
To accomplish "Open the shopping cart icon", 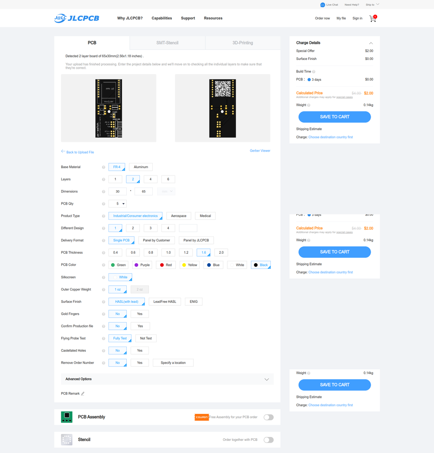I will coord(372,19).
